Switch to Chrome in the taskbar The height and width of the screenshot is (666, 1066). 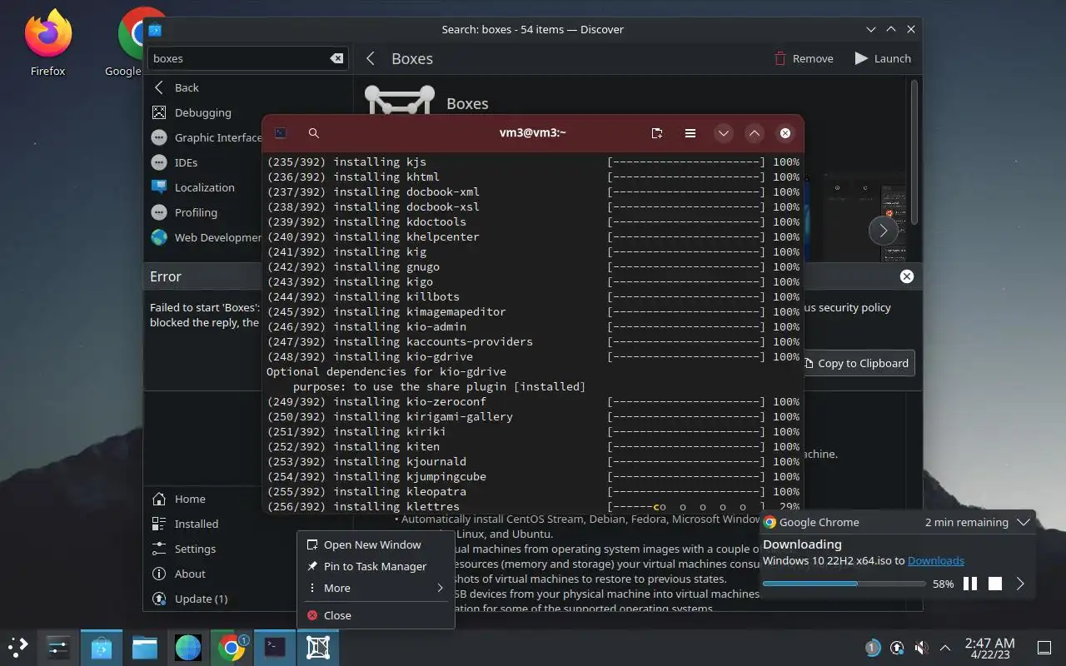click(232, 646)
